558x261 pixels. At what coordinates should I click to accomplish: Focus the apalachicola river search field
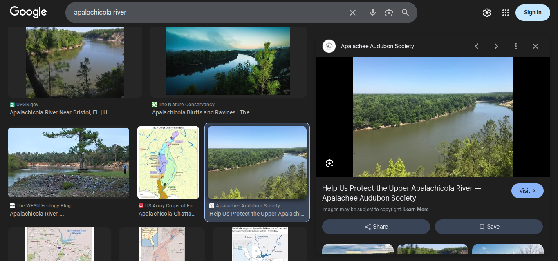coord(208,13)
